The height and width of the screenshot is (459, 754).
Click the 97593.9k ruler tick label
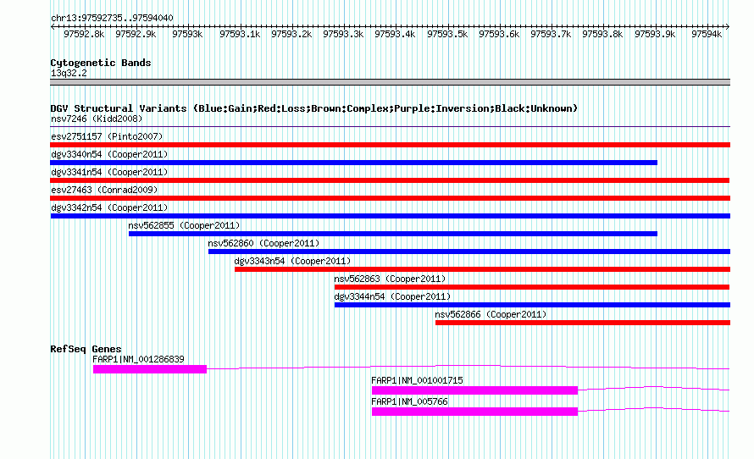[x=655, y=34]
